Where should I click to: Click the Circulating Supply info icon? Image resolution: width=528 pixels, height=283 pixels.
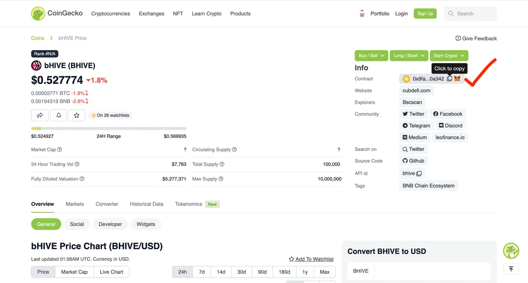click(x=234, y=150)
